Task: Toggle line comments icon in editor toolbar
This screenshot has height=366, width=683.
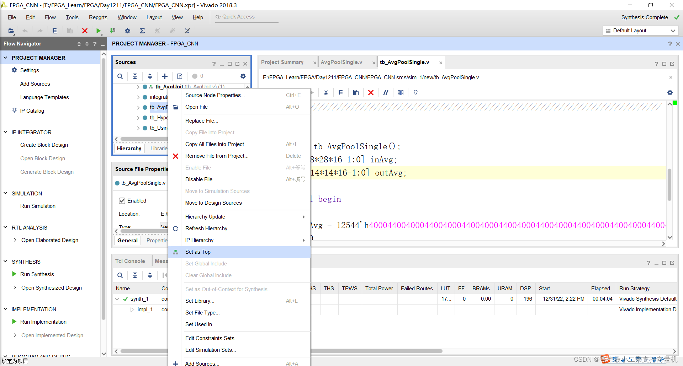Action: pyautogui.click(x=386, y=92)
